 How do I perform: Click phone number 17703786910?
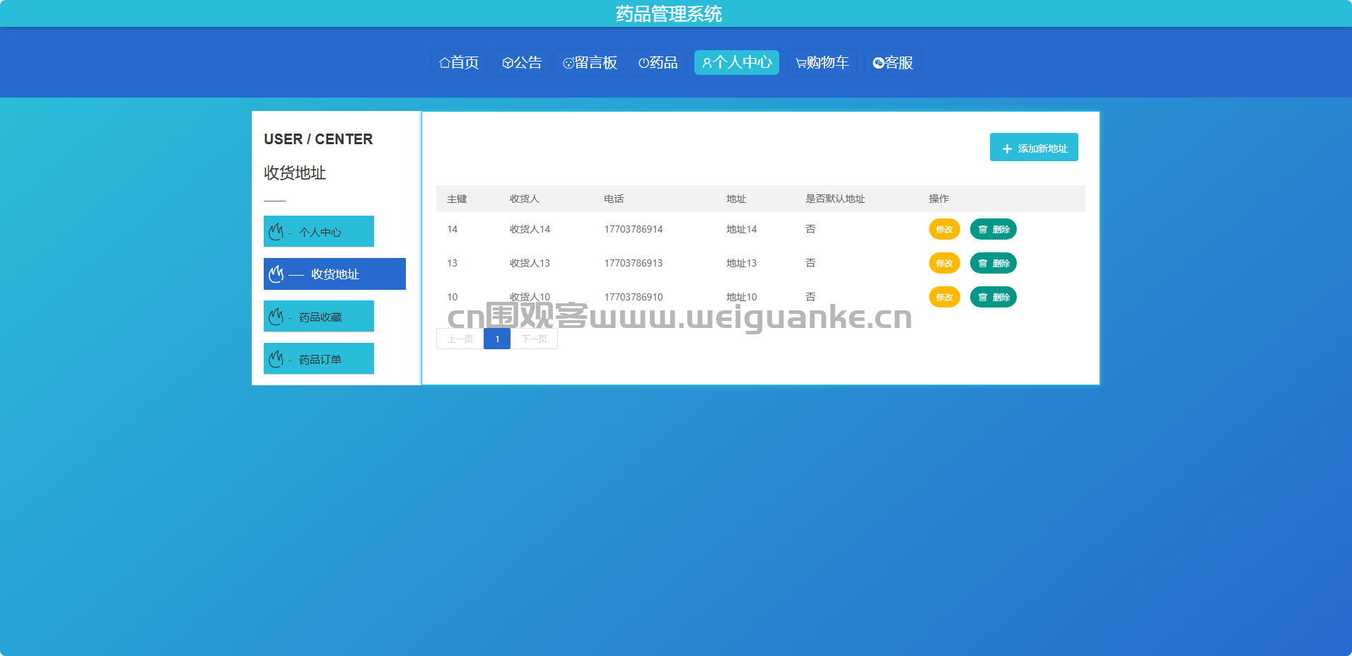click(x=634, y=297)
